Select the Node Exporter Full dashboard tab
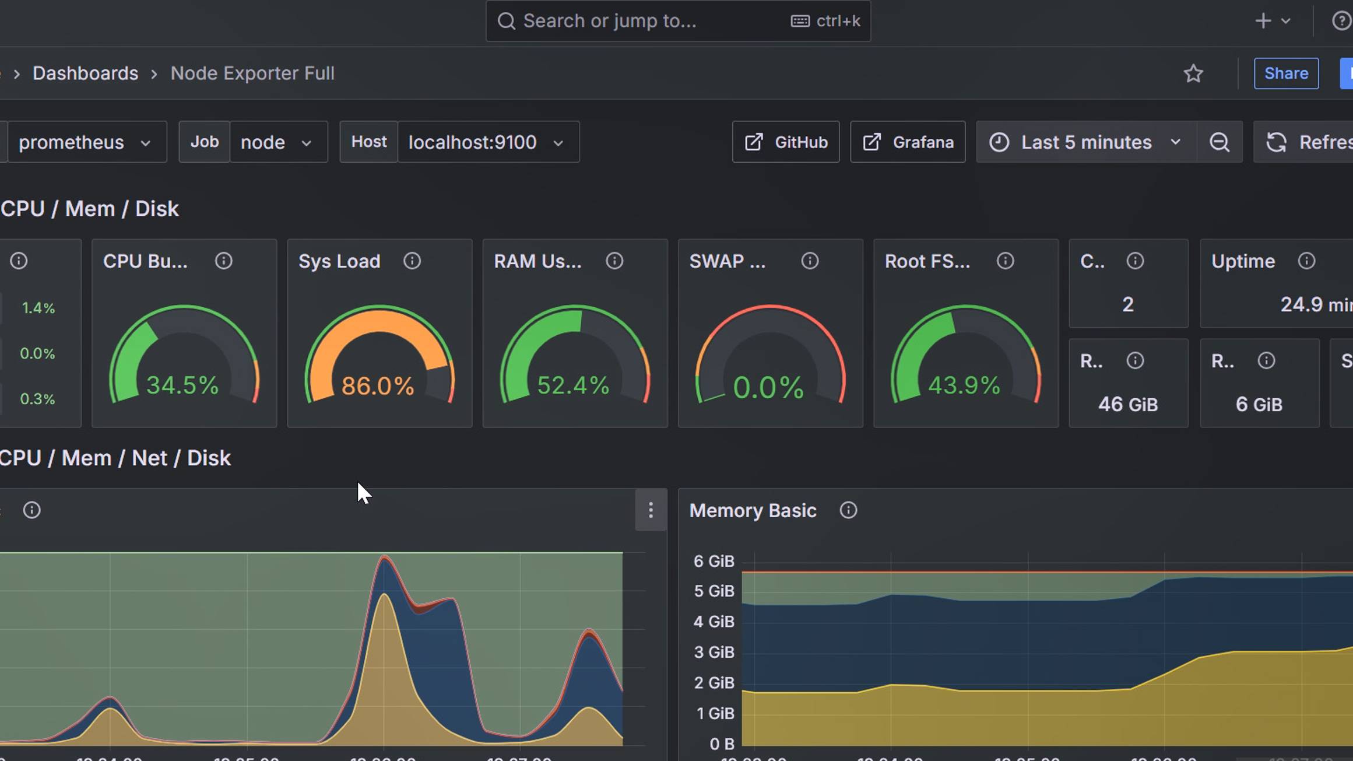The image size is (1353, 761). pyautogui.click(x=251, y=72)
